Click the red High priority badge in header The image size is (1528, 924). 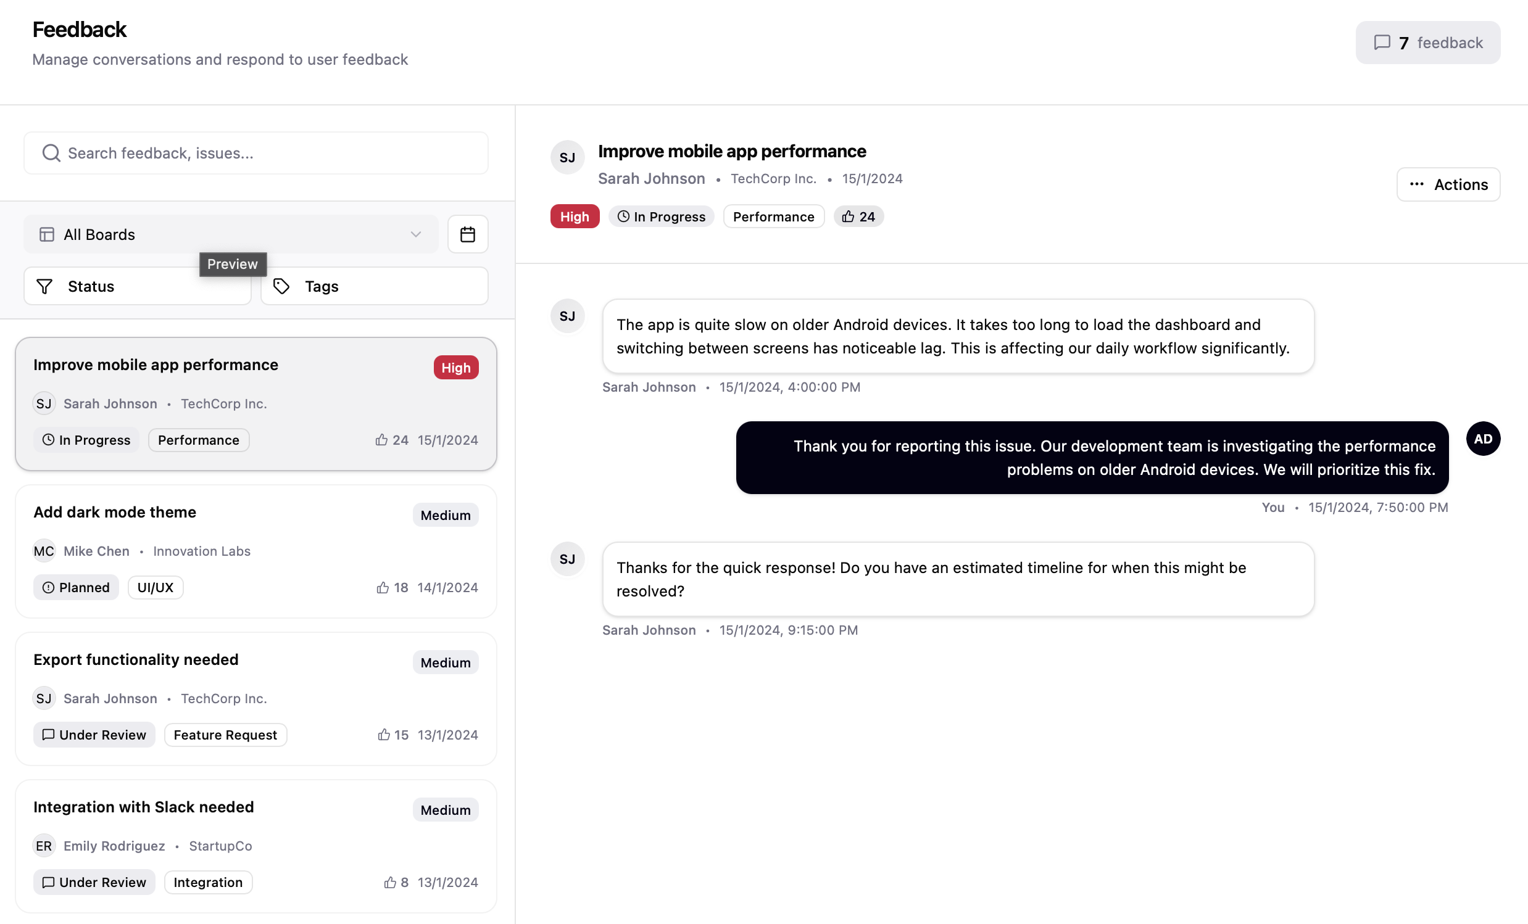point(575,217)
